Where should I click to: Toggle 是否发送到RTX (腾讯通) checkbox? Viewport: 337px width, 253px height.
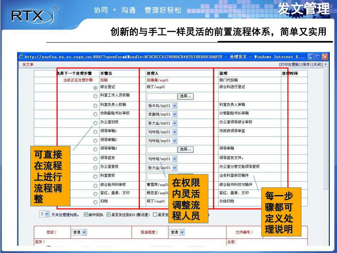coord(109,214)
